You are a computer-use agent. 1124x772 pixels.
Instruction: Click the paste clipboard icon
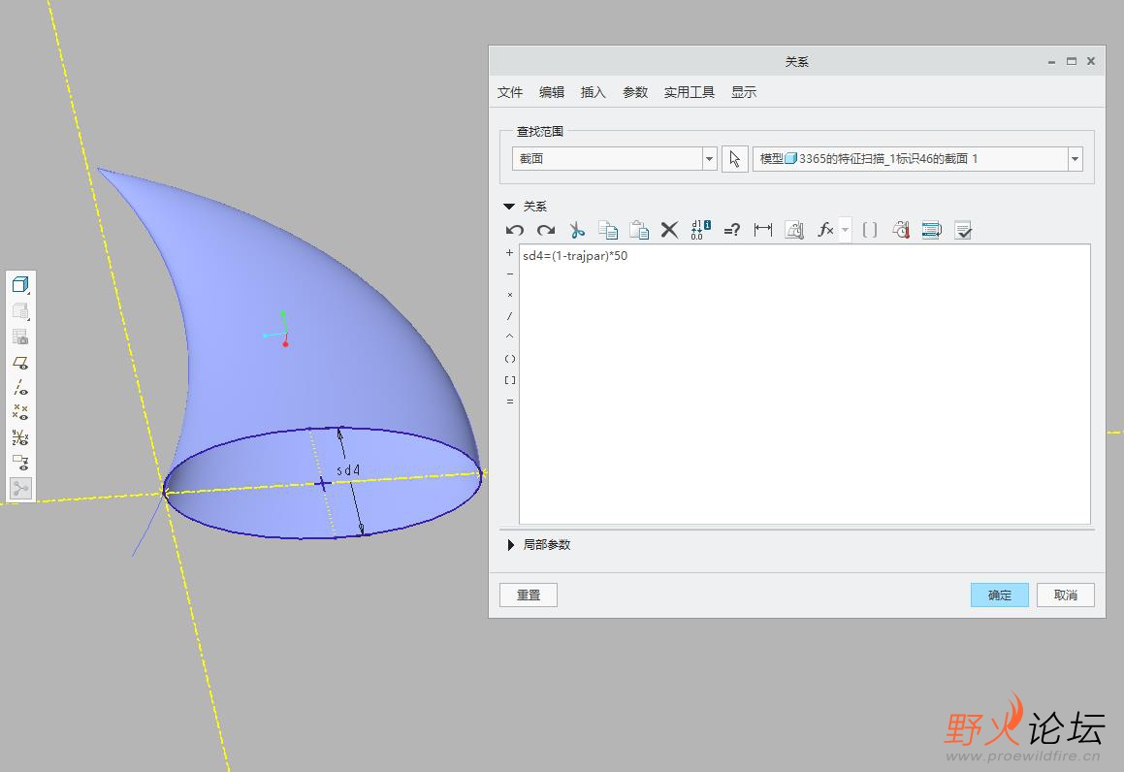point(639,230)
